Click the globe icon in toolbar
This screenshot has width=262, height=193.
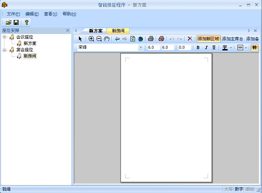pyautogui.click(x=141, y=39)
